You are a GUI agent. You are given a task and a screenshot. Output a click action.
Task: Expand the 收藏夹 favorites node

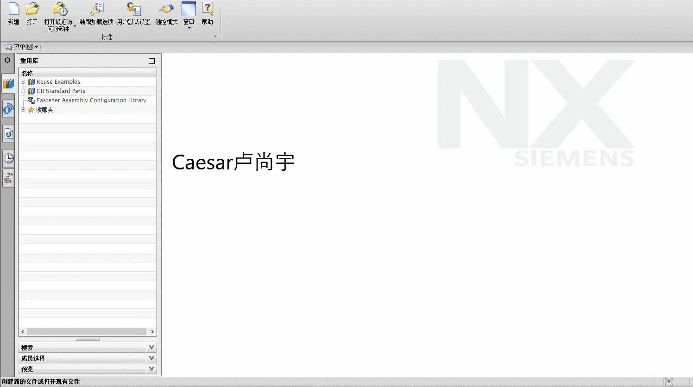tap(23, 110)
